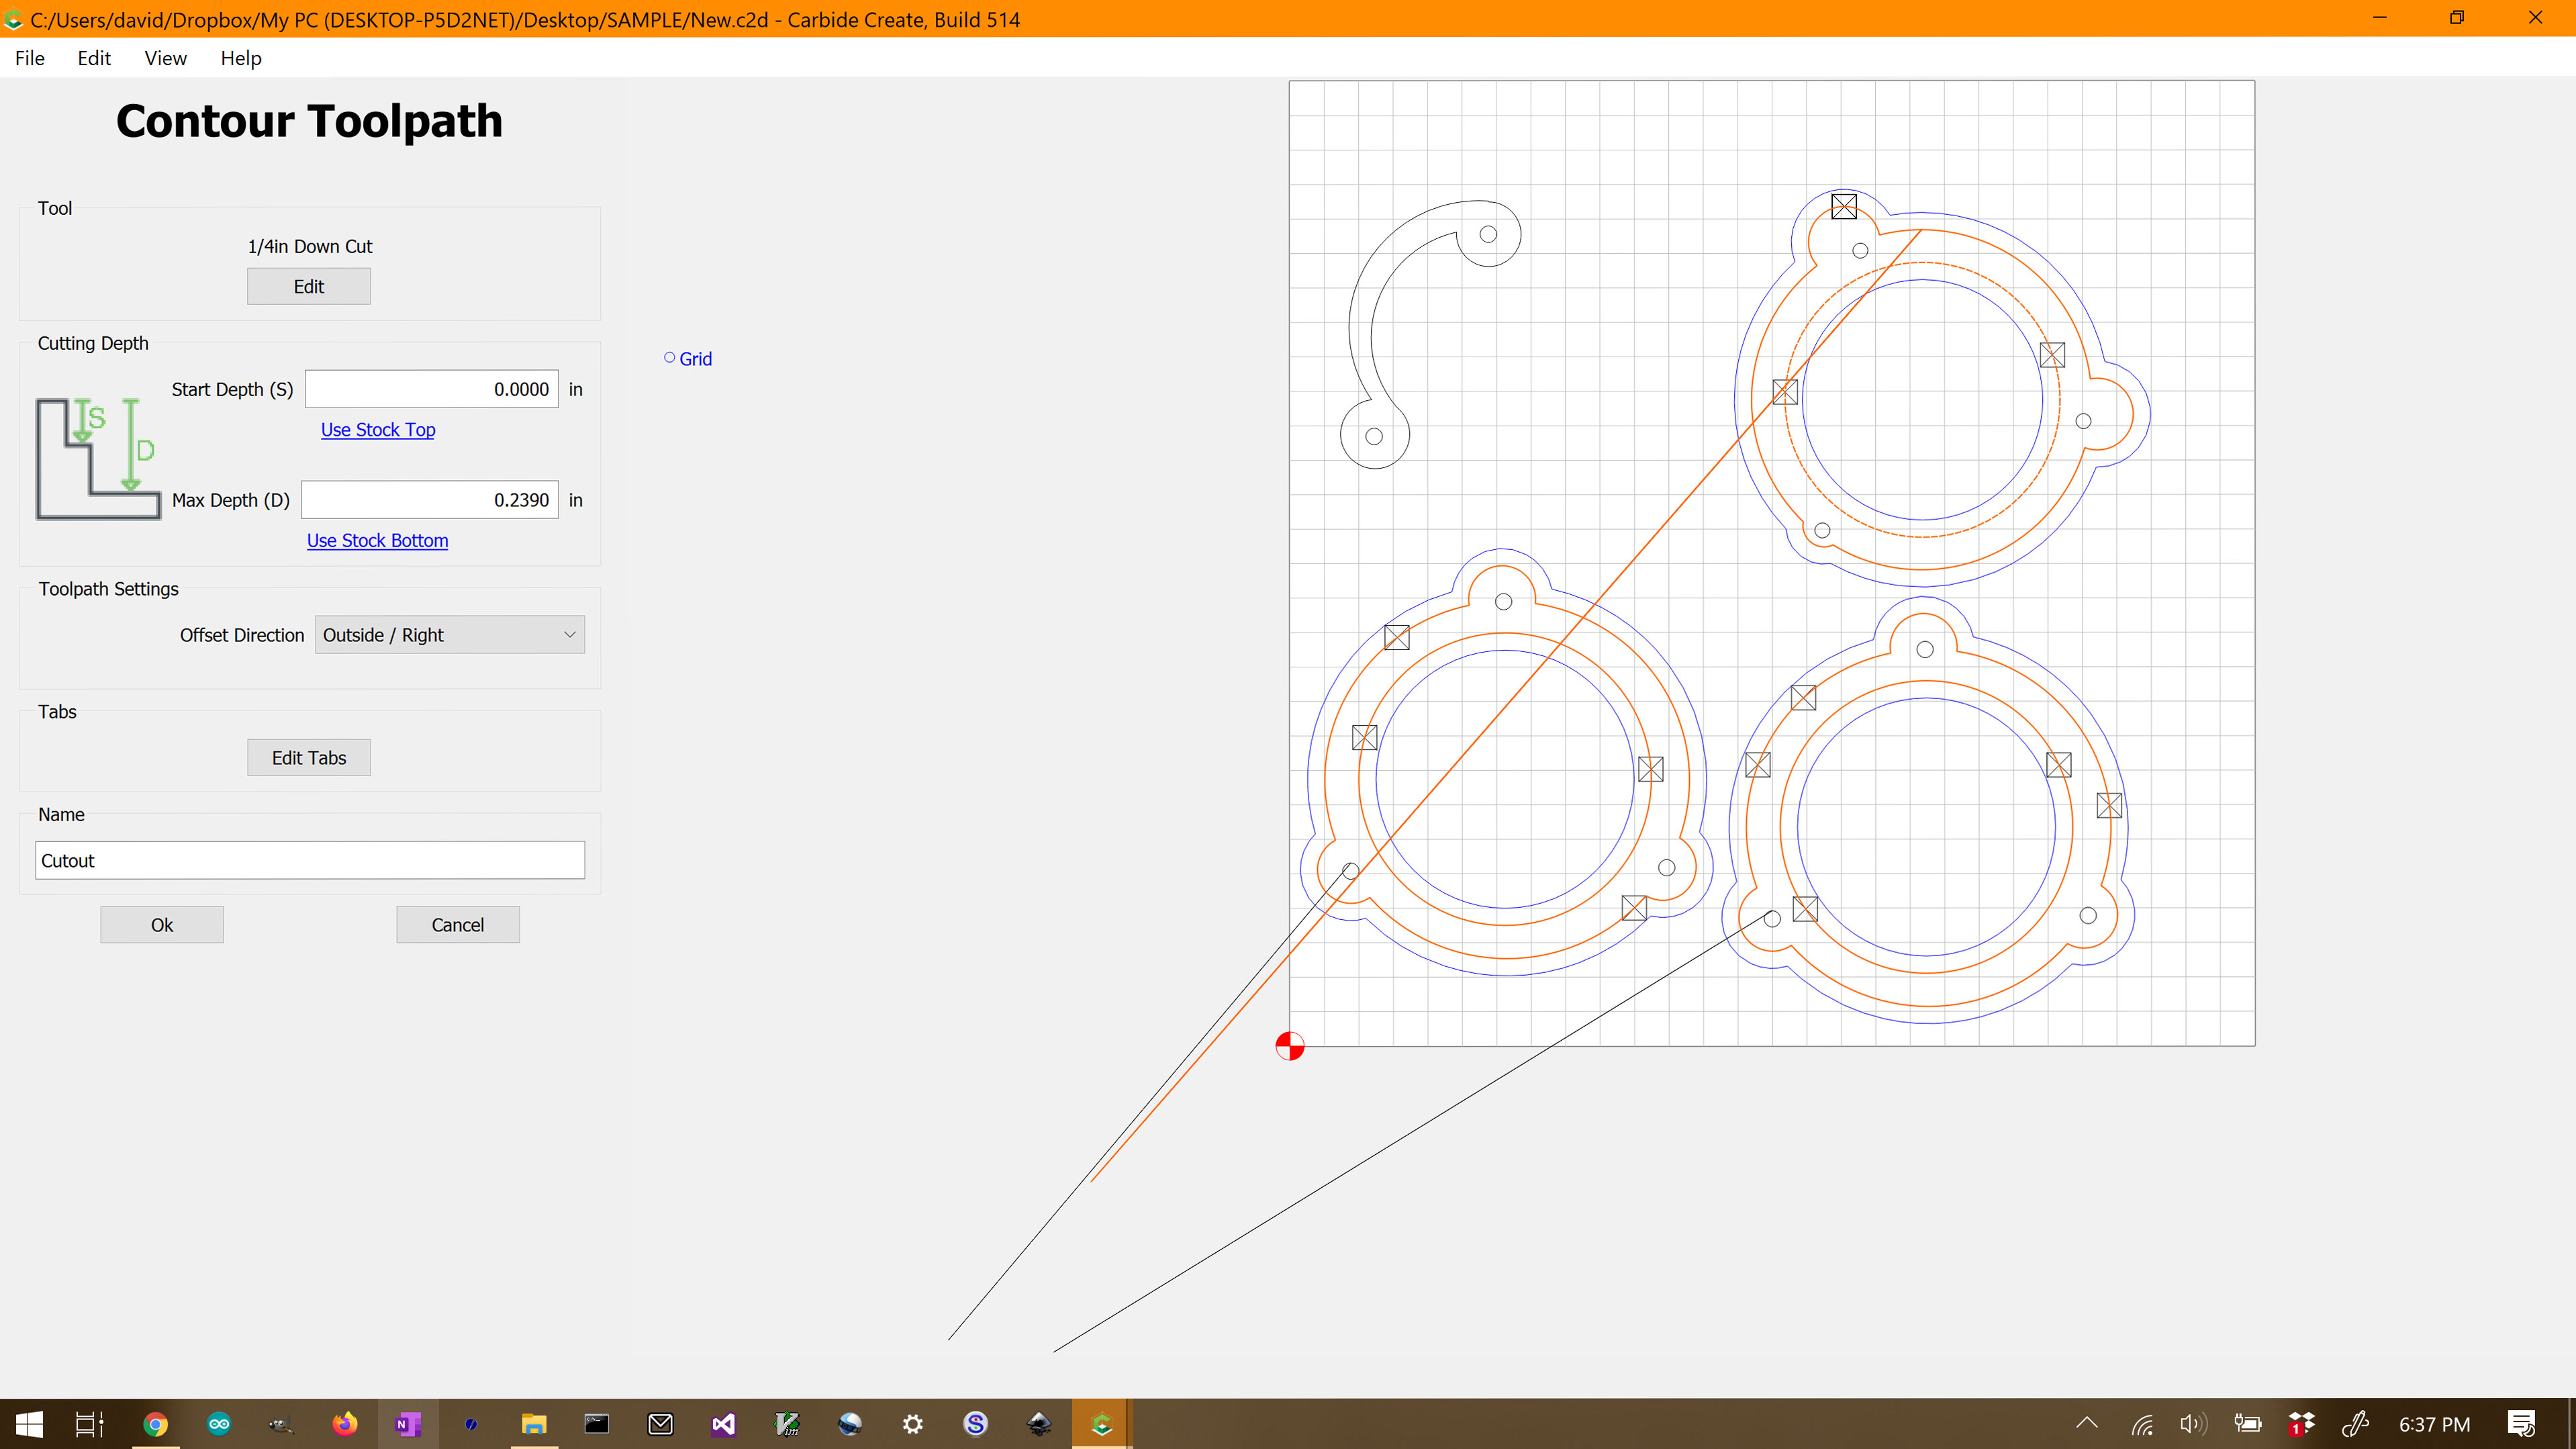Click the small hole at hook shape bottom
The height and width of the screenshot is (1449, 2576).
[1374, 436]
